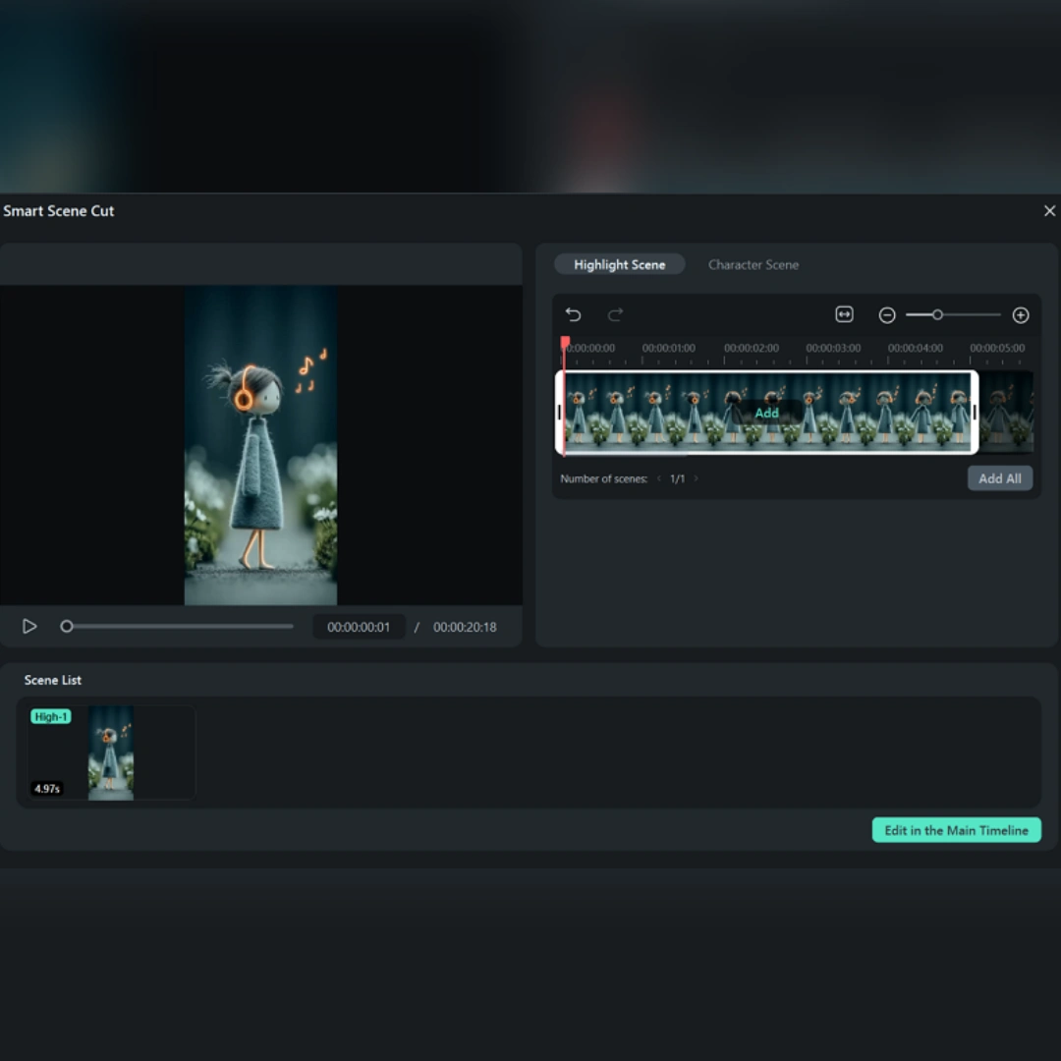Go to the next scene arrow
Viewport: 1061px width, 1061px height.
pyautogui.click(x=696, y=478)
